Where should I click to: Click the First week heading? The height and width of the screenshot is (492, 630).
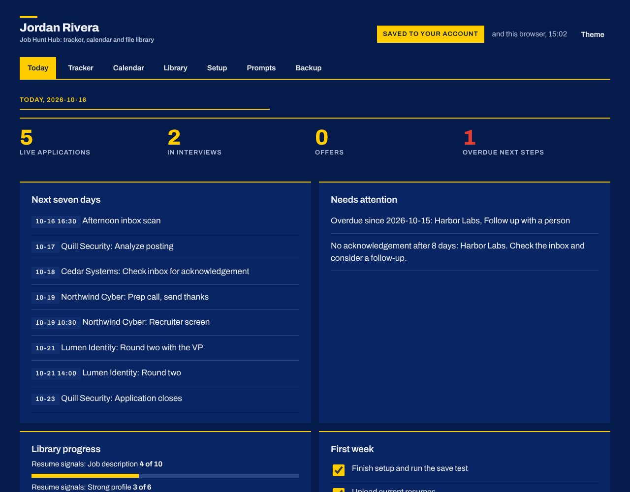(352, 449)
